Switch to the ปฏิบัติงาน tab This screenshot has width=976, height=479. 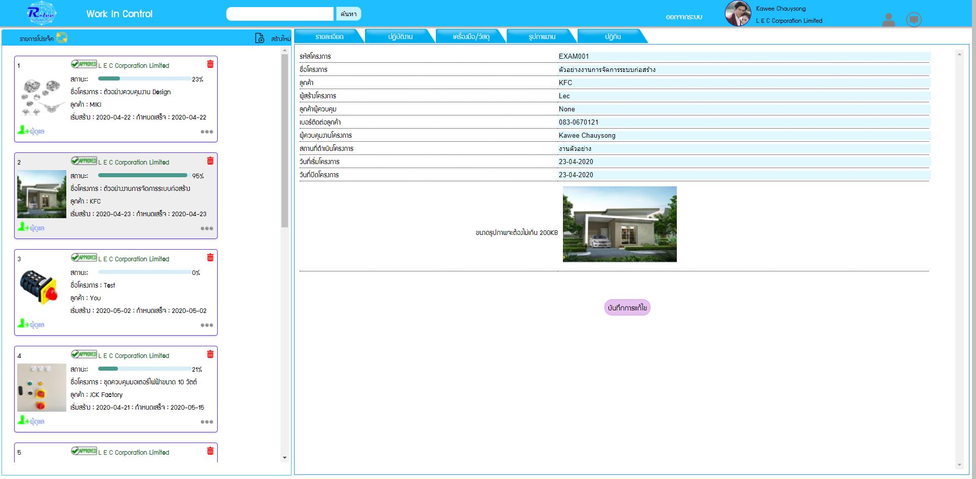(x=400, y=36)
